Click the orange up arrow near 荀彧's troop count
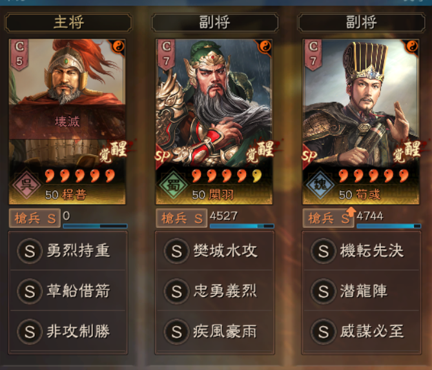This screenshot has height=370, width=432. [x=351, y=212]
